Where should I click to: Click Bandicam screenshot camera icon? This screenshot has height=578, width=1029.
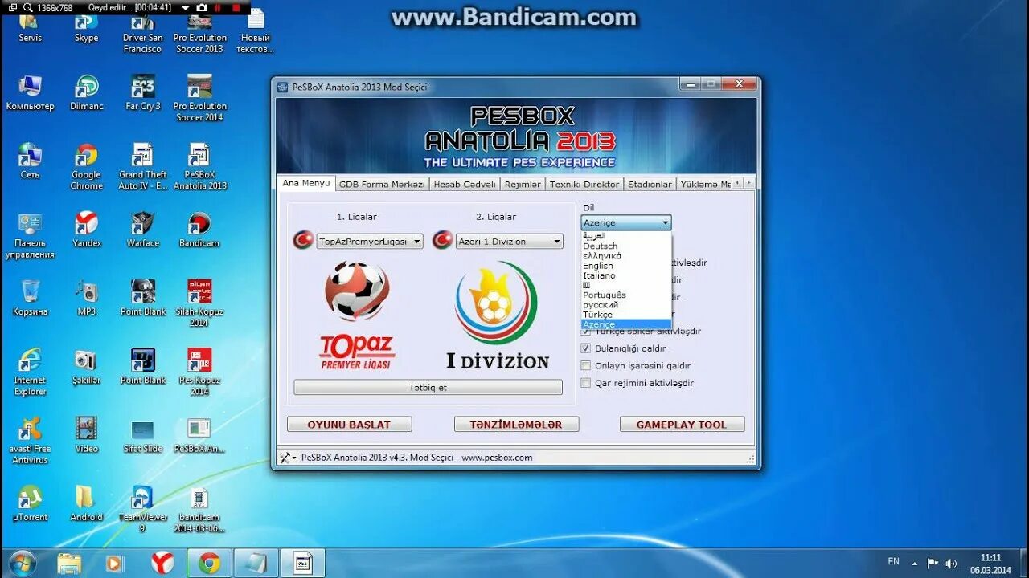coord(203,7)
